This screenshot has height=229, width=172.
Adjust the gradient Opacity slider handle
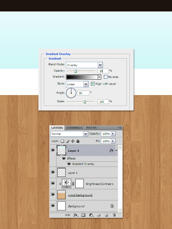pyautogui.click(x=75, y=71)
